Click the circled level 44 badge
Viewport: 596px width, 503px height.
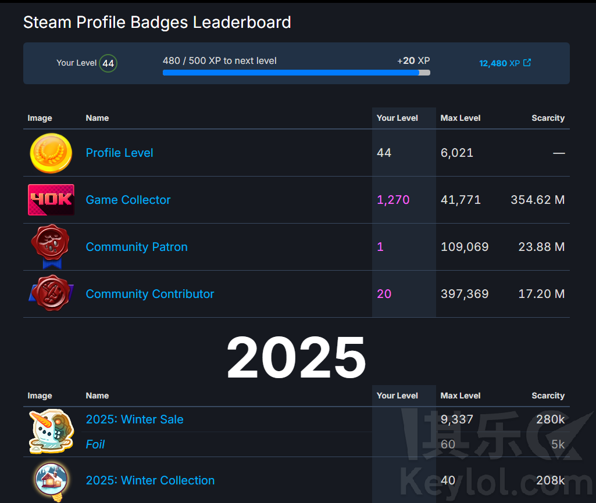[x=108, y=63]
